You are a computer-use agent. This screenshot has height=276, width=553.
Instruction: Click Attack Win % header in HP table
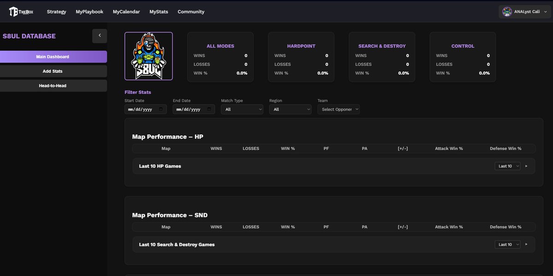(x=449, y=148)
